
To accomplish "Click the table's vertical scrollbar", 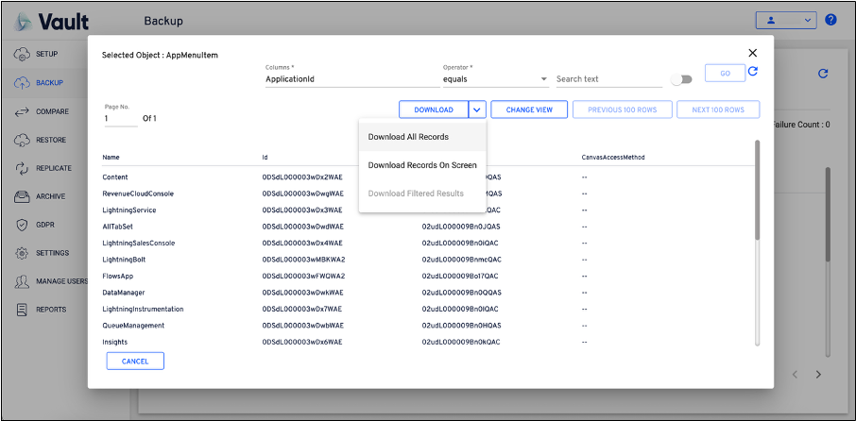I will click(756, 189).
